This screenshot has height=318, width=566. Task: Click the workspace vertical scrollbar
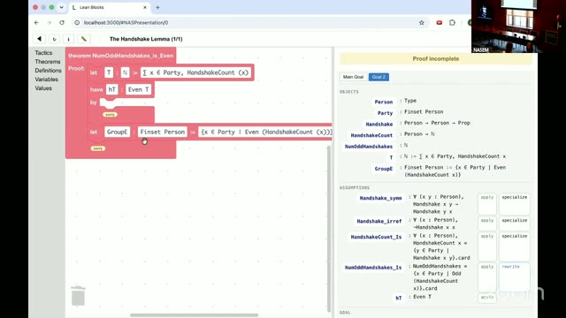328,229
